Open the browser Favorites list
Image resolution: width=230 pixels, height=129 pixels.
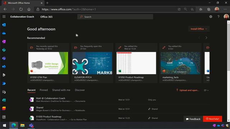201,9
